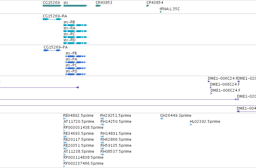Open EST HL02392.5prime
256x168 pixels.
191,125
